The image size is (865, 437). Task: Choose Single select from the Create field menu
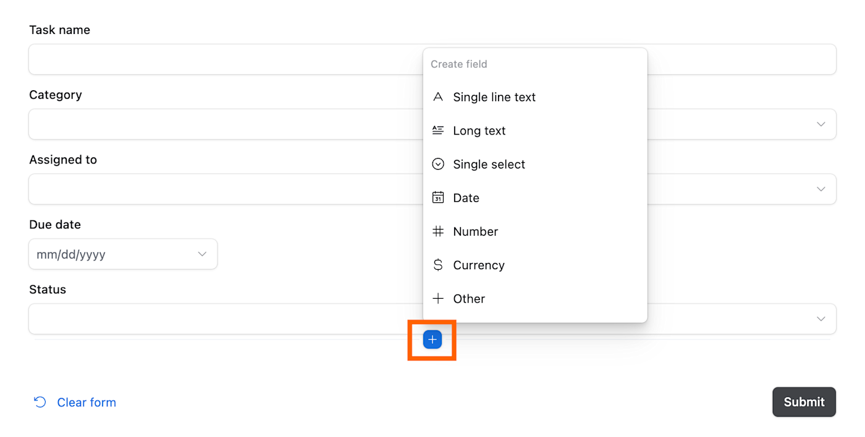[x=489, y=164]
